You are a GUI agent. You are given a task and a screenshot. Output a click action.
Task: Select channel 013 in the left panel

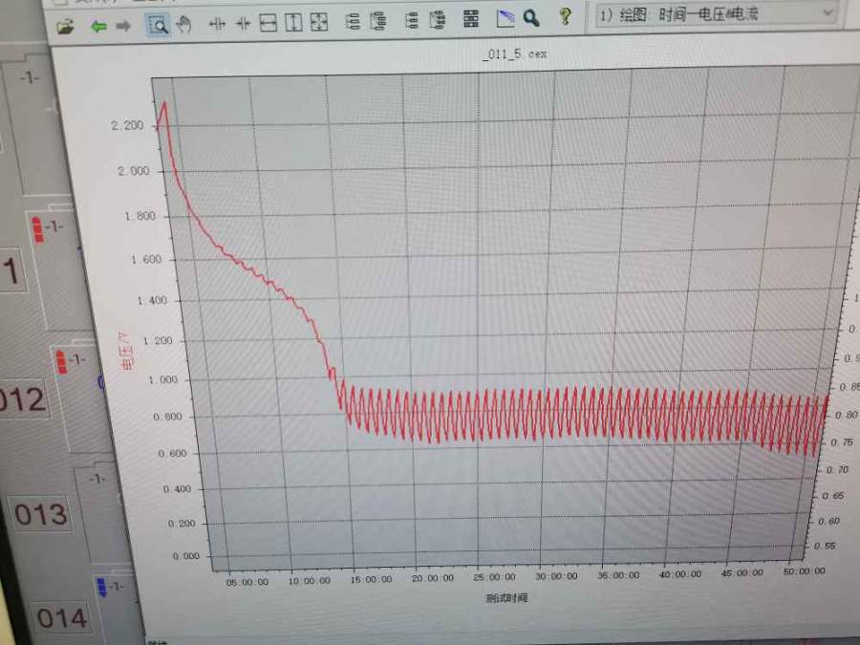click(40, 514)
